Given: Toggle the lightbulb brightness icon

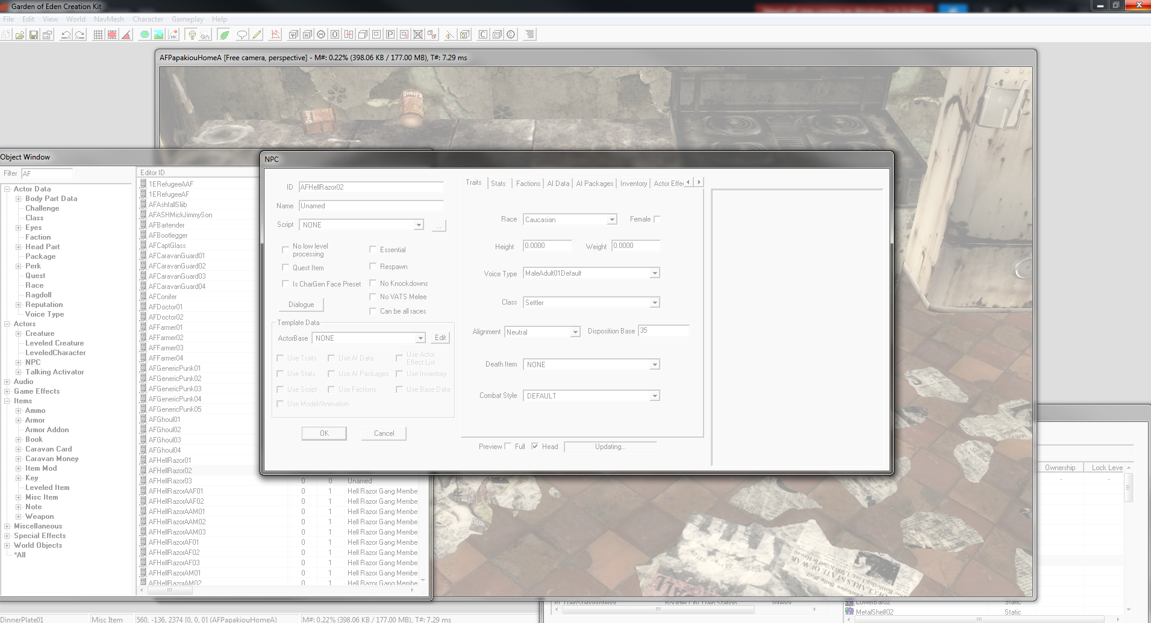Looking at the screenshot, I should (x=192, y=35).
